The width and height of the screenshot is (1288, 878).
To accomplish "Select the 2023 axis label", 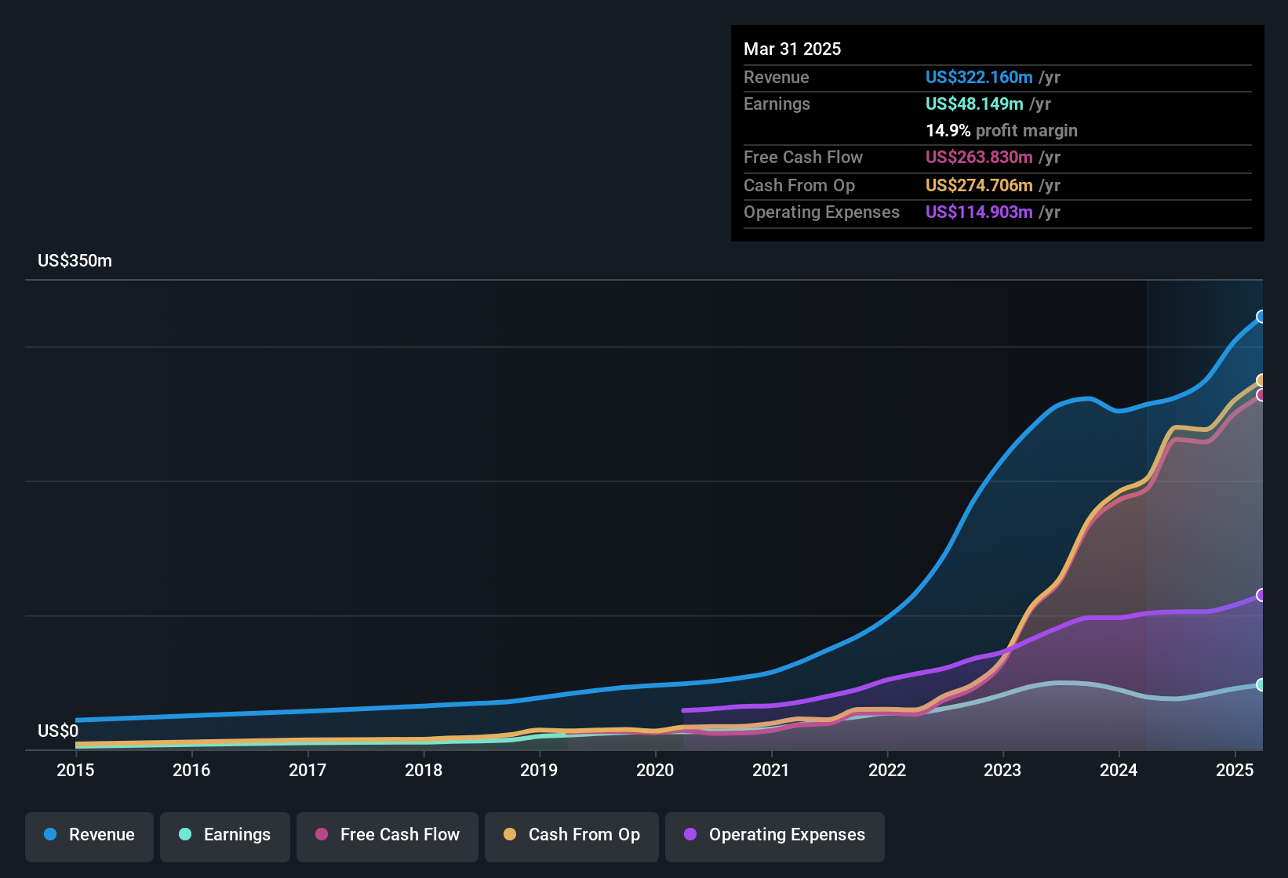I will pyautogui.click(x=1002, y=771).
